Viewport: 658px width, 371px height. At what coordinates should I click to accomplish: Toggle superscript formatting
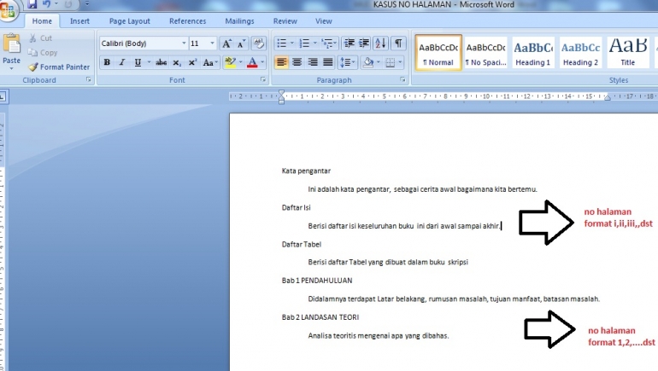coord(192,62)
